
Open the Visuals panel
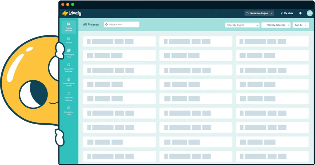point(69,39)
